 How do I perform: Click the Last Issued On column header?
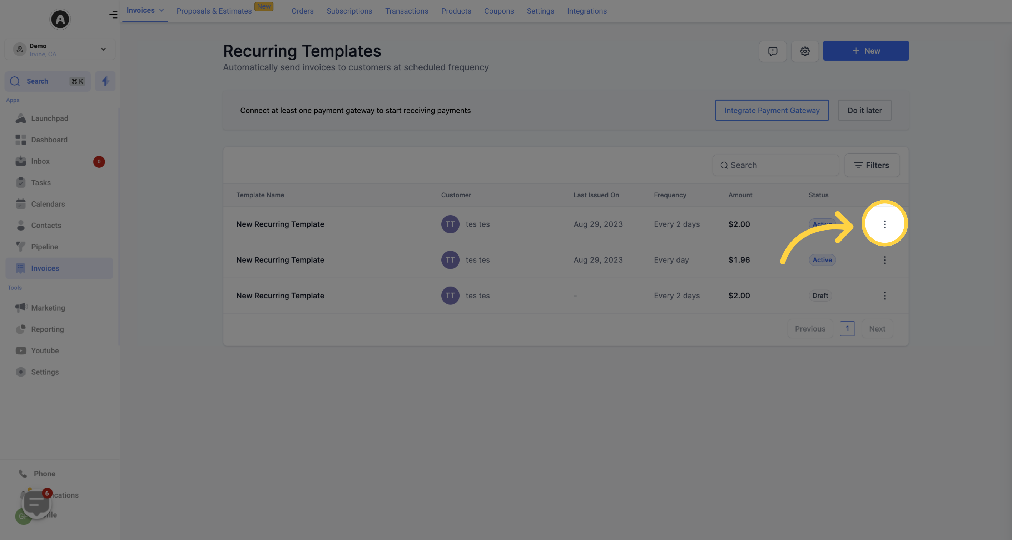click(x=596, y=195)
